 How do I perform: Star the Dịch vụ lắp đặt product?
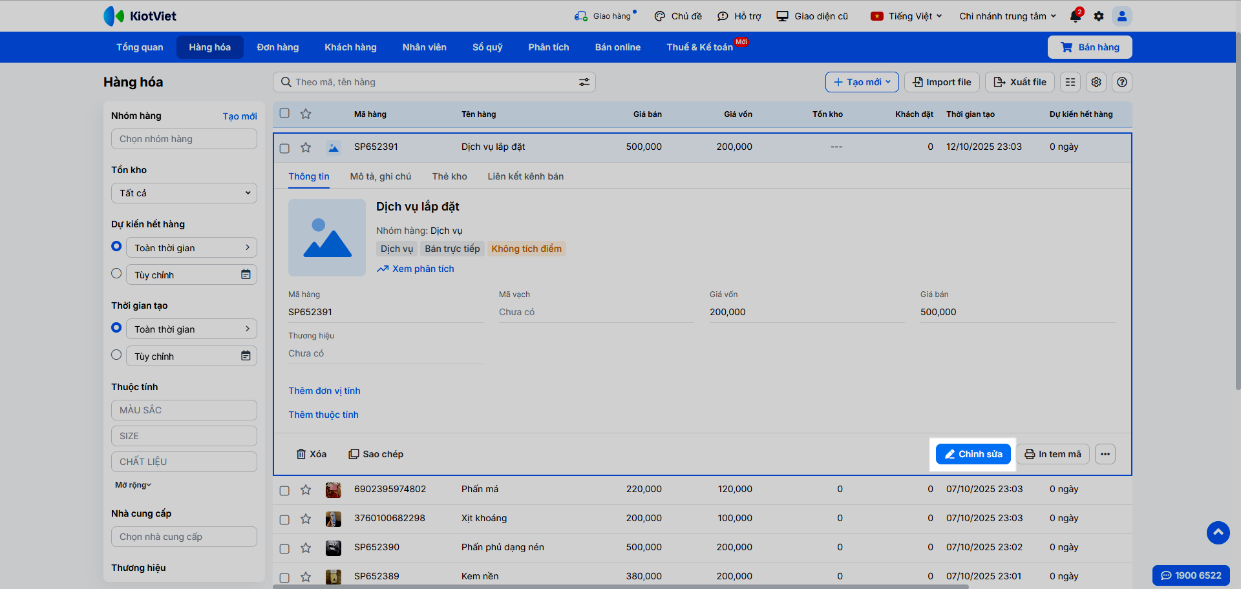306,147
